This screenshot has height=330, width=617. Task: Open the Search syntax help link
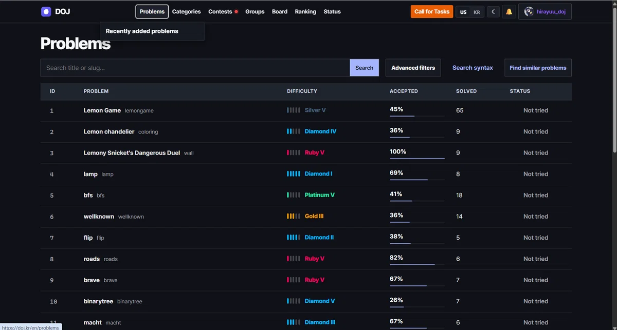(473, 68)
